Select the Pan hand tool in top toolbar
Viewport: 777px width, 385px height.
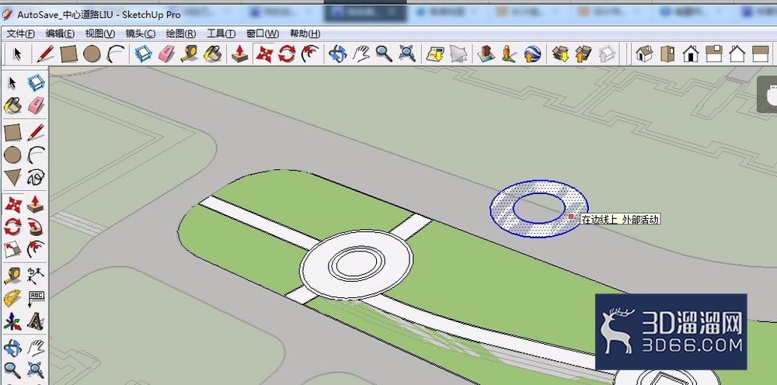click(x=361, y=54)
